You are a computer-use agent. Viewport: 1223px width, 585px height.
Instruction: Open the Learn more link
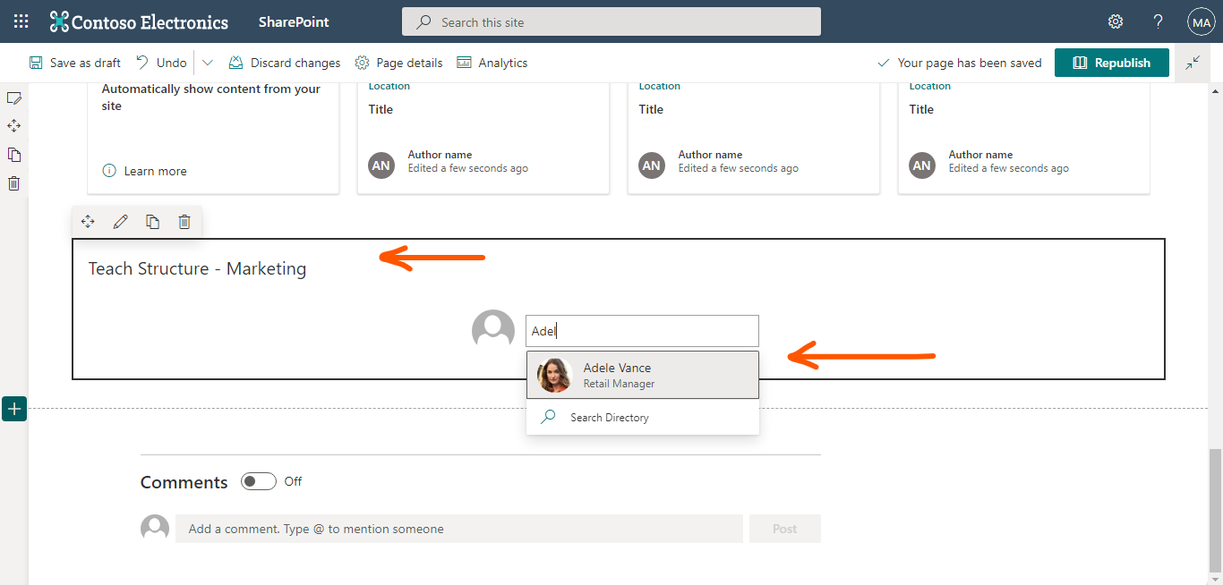pyautogui.click(x=154, y=170)
